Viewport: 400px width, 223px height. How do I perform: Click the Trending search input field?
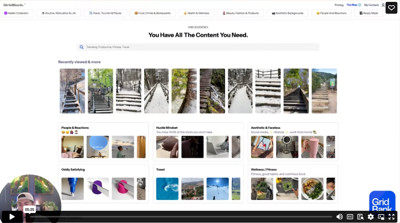click(198, 47)
